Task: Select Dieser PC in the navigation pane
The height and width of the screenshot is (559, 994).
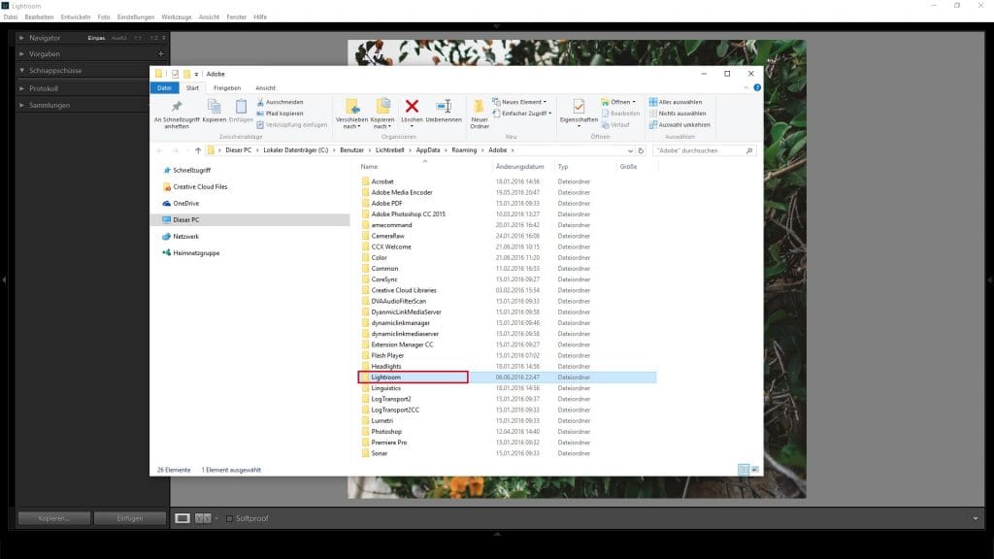Action: [x=185, y=220]
